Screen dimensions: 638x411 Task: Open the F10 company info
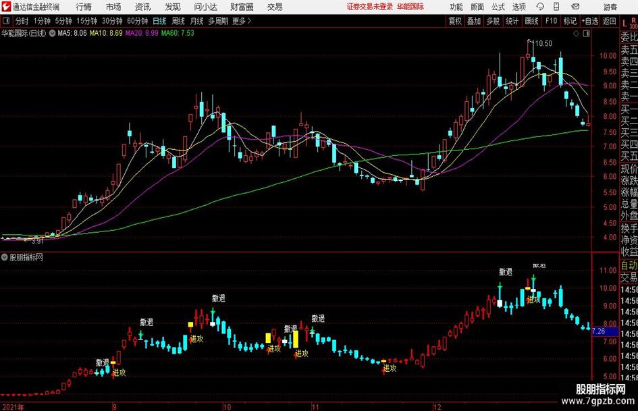tap(552, 21)
